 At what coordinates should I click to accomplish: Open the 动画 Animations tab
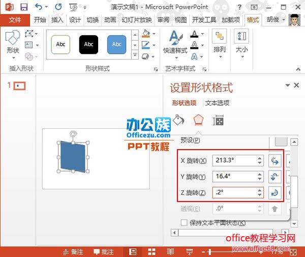pos(110,20)
